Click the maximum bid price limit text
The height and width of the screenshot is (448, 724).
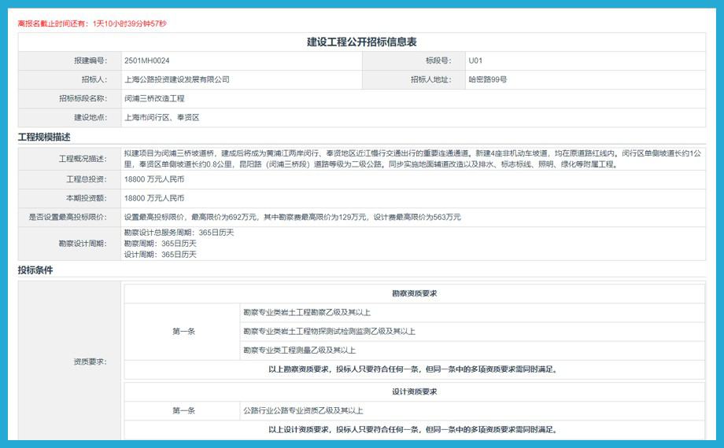coord(292,217)
